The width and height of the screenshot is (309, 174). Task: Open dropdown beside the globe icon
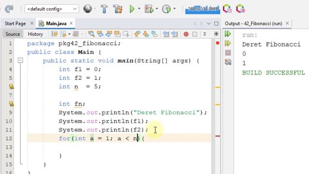pos(95,9)
